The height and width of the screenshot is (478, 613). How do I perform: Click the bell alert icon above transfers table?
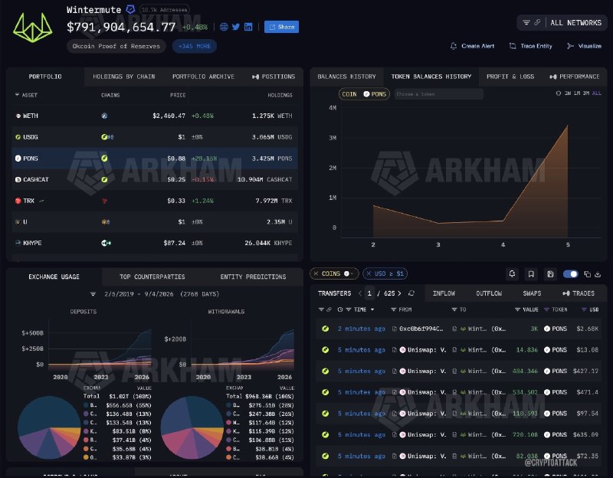512,274
